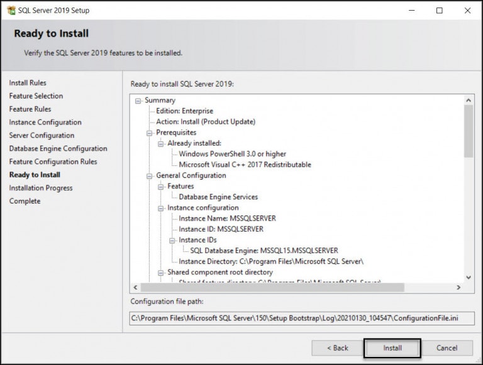This screenshot has width=483, height=365.
Task: Collapse the Already installed node
Action: [161, 144]
